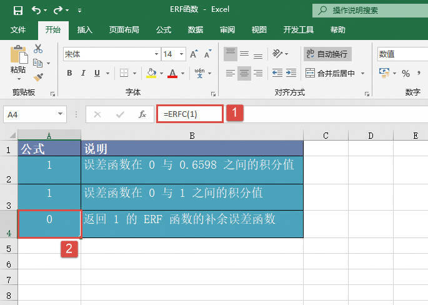The image size is (428, 305).
Task: Click the Undo arrow
Action: [36, 10]
